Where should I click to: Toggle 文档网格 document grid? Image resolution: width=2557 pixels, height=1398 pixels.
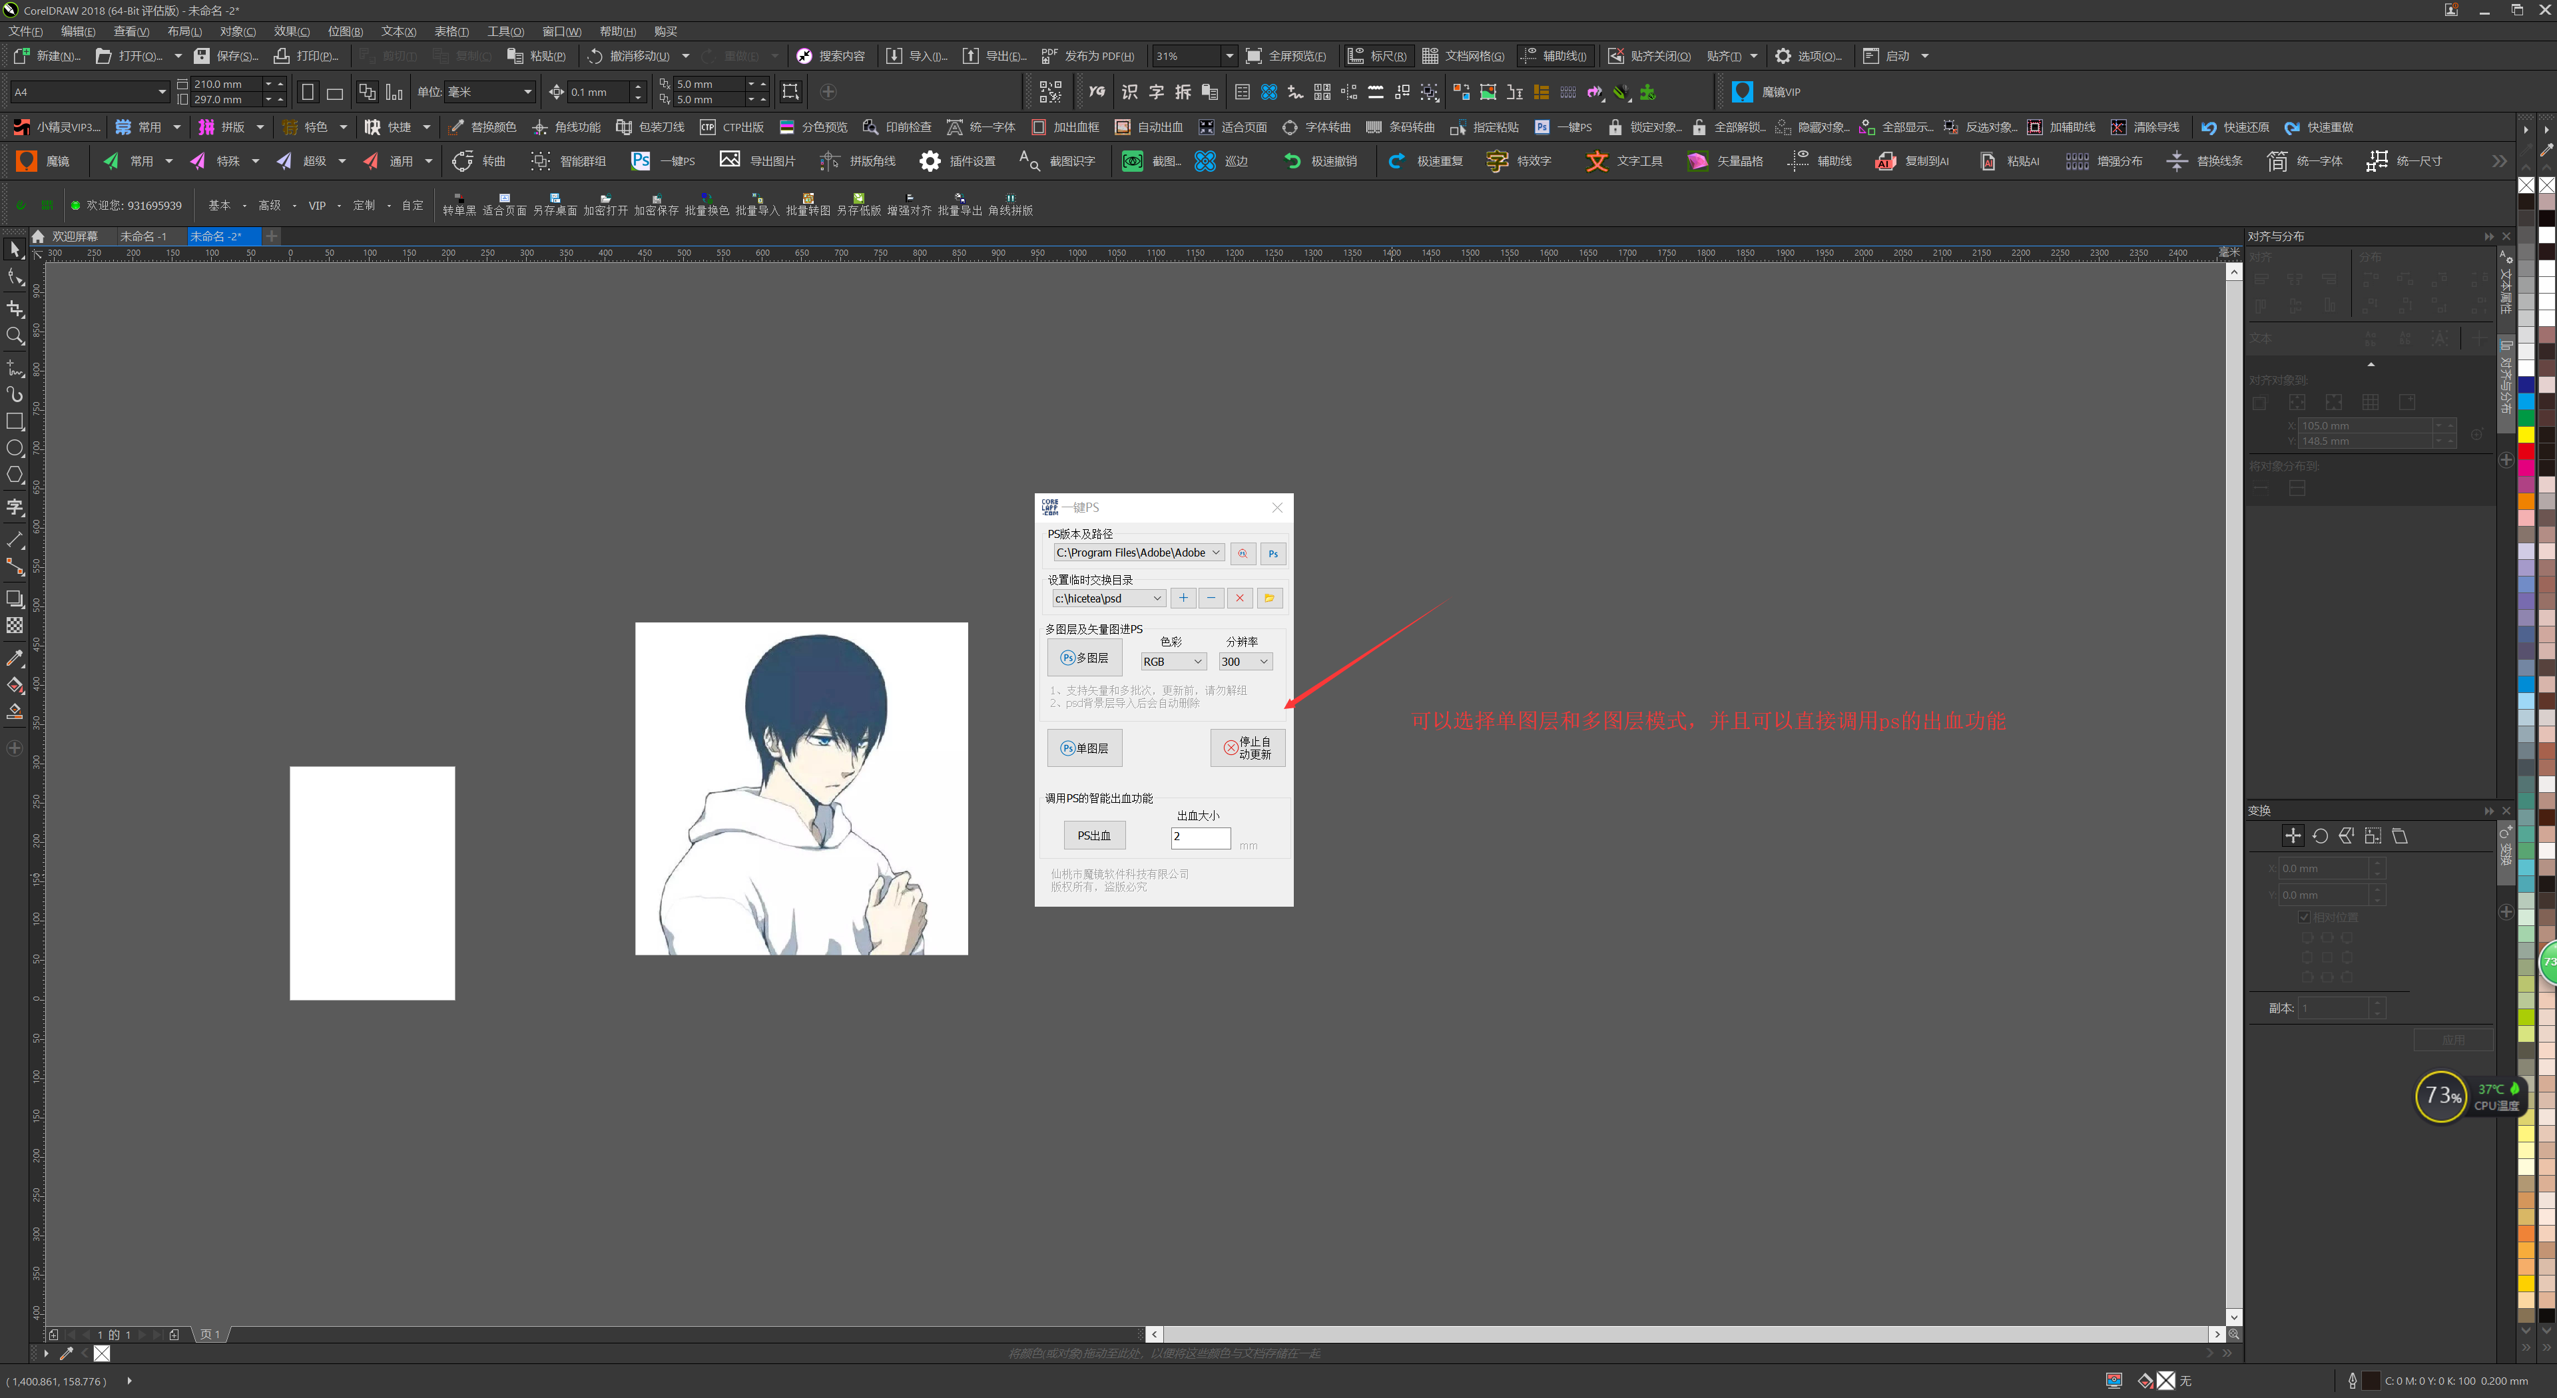click(x=1463, y=55)
